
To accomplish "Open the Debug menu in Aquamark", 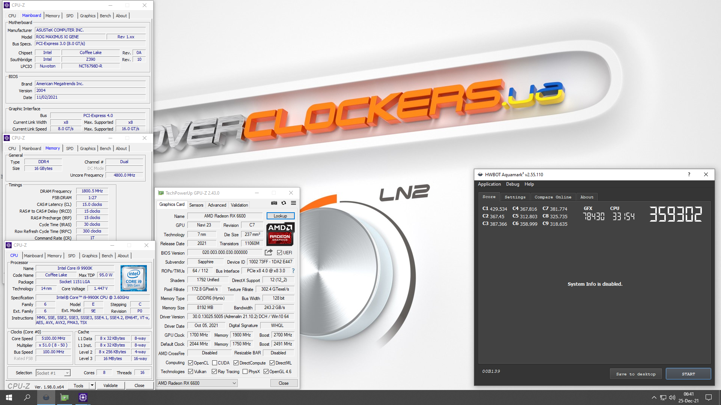I will click(x=513, y=184).
